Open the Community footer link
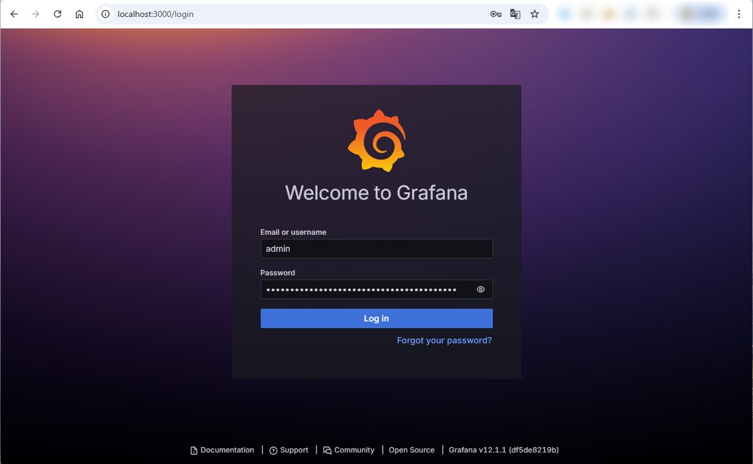753x464 pixels. coord(349,450)
